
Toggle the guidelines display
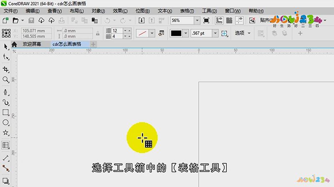pyautogui.click(x=239, y=20)
